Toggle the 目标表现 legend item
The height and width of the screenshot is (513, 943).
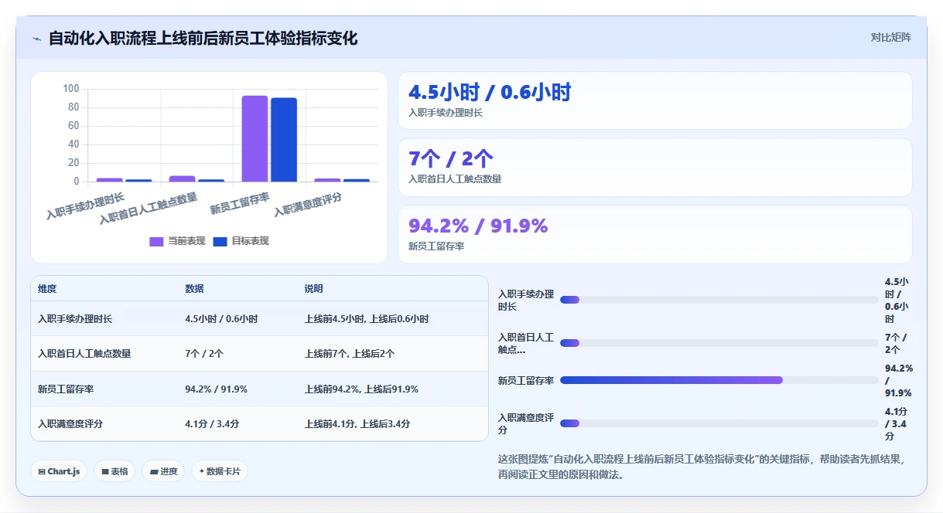click(241, 241)
